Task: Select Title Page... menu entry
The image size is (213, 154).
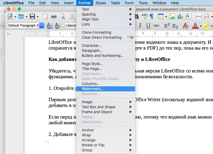Action: [106, 69]
